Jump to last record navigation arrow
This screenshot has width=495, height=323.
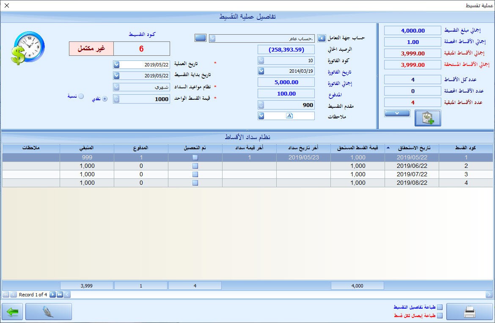pyautogui.click(x=60, y=295)
